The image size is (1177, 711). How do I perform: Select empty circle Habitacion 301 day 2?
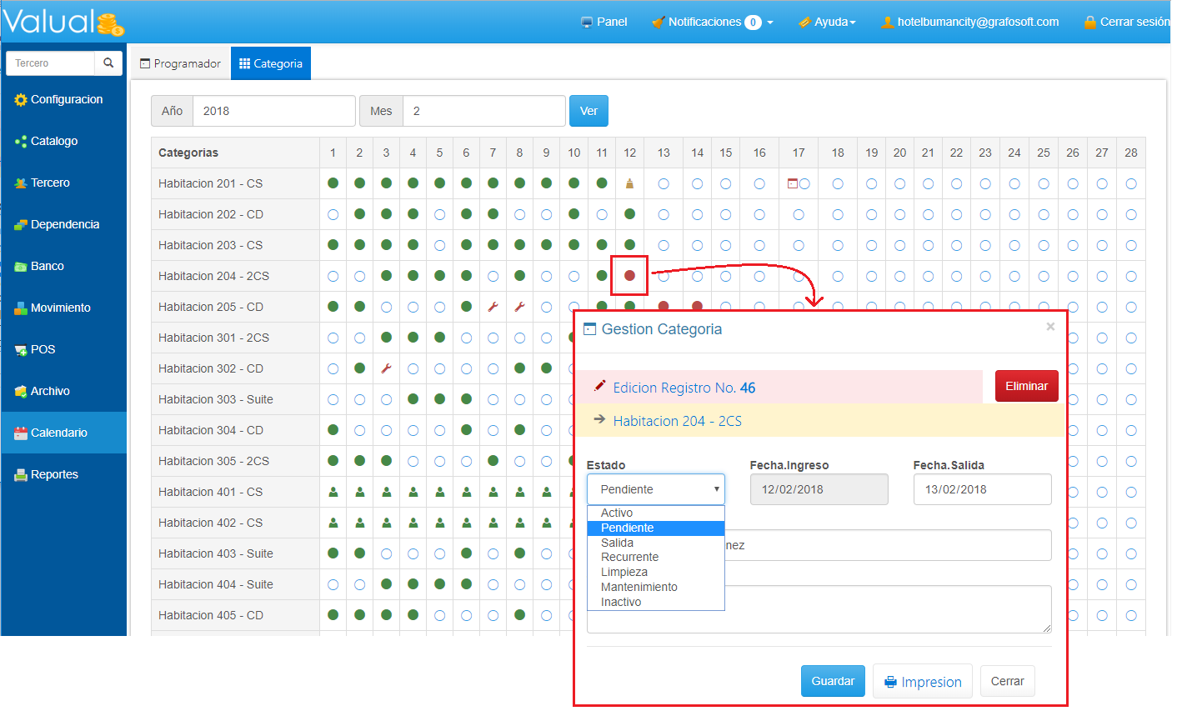pyautogui.click(x=359, y=338)
